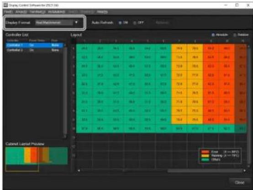The width and height of the screenshot is (253, 190).
Task: Click the application icon in title bar
Action: 5,5
